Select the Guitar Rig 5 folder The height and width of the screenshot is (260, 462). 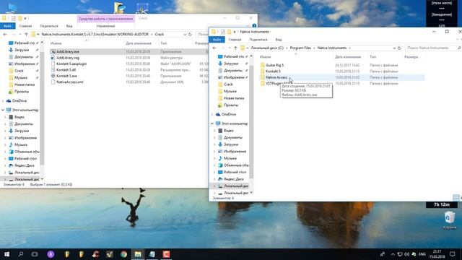coord(274,65)
